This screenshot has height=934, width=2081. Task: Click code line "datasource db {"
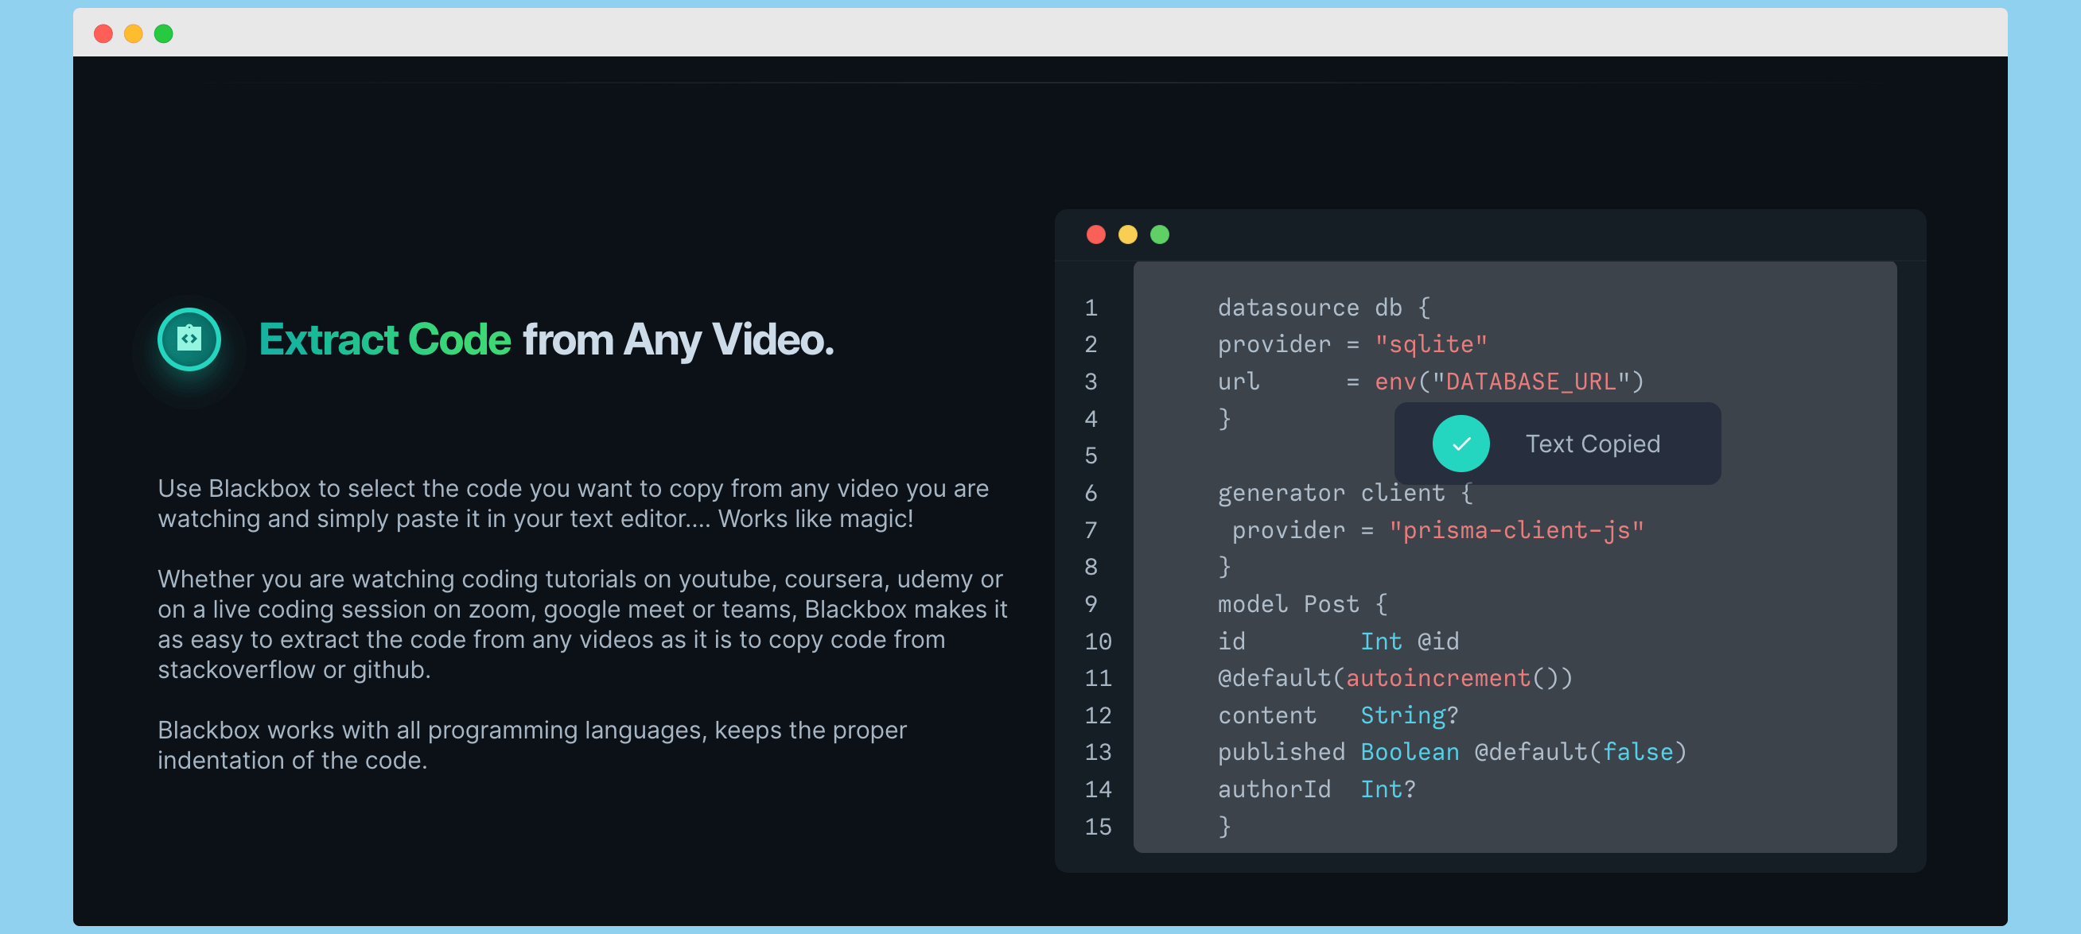[1324, 308]
